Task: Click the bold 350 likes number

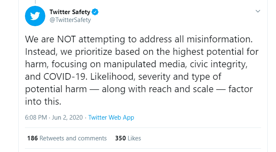Action: pos(121,138)
